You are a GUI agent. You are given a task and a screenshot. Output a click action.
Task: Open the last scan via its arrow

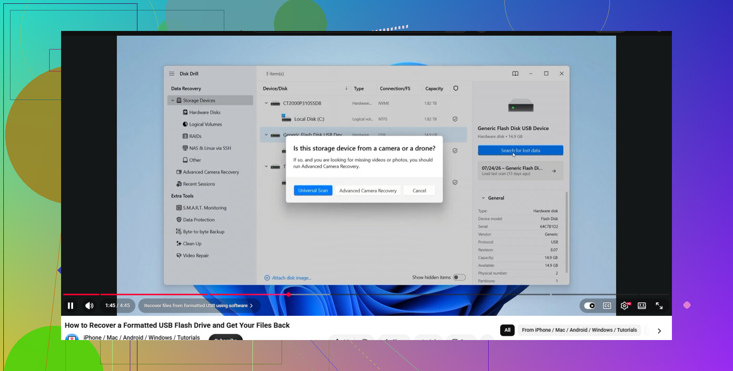(x=554, y=171)
